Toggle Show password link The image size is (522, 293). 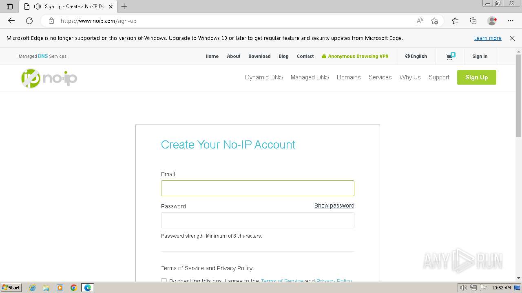(x=334, y=206)
